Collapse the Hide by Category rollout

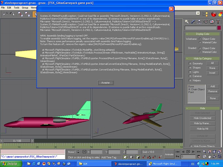[202, 58]
